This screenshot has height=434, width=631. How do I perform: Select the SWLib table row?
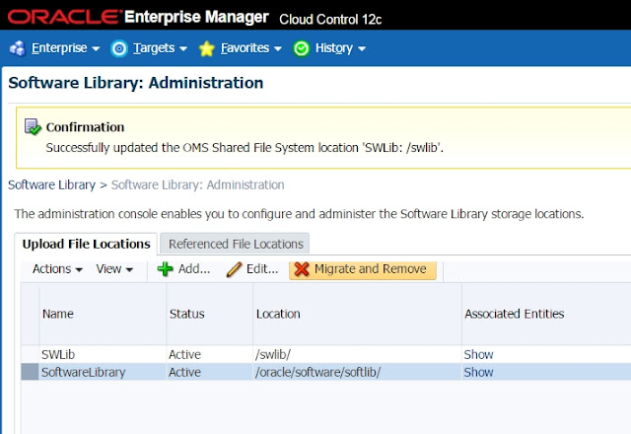[x=99, y=354]
